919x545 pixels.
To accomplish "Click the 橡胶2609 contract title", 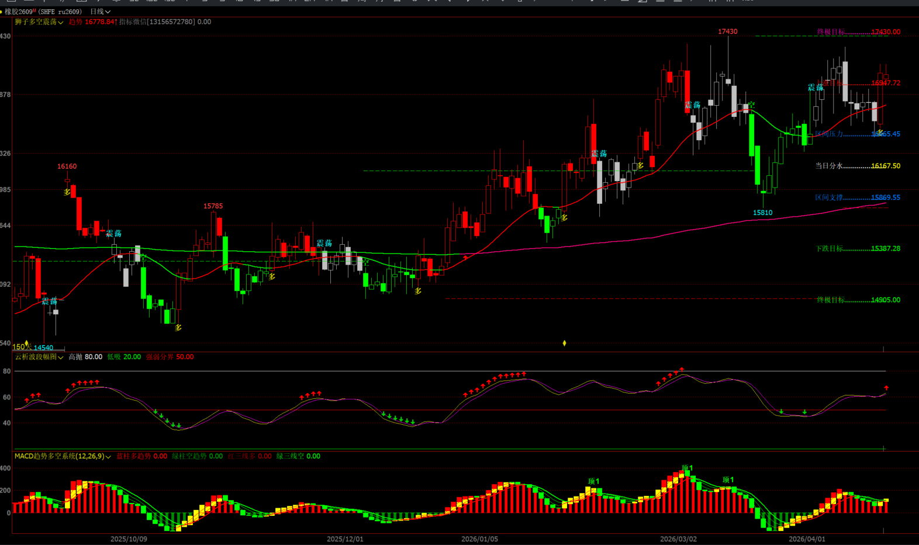I will pos(18,12).
